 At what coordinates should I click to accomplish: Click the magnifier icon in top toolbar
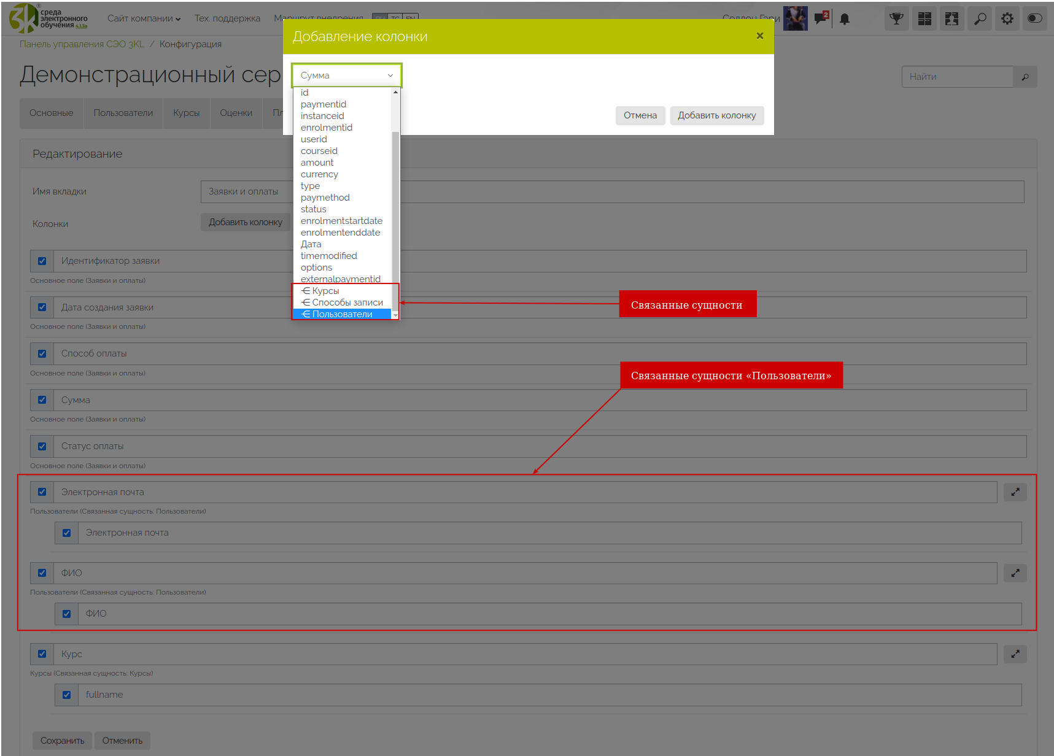pos(980,18)
